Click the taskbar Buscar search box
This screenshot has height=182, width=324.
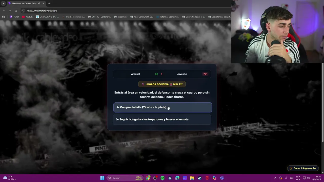coord(125,178)
